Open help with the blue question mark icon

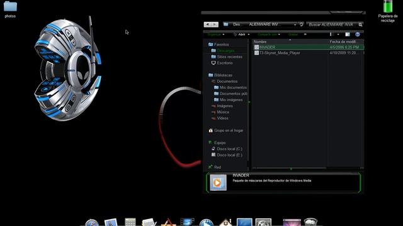coord(358,35)
